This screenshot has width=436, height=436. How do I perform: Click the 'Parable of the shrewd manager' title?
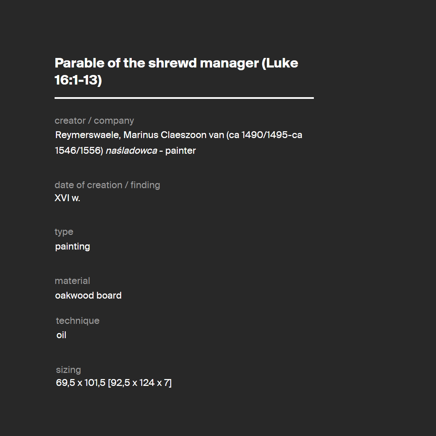click(157, 63)
